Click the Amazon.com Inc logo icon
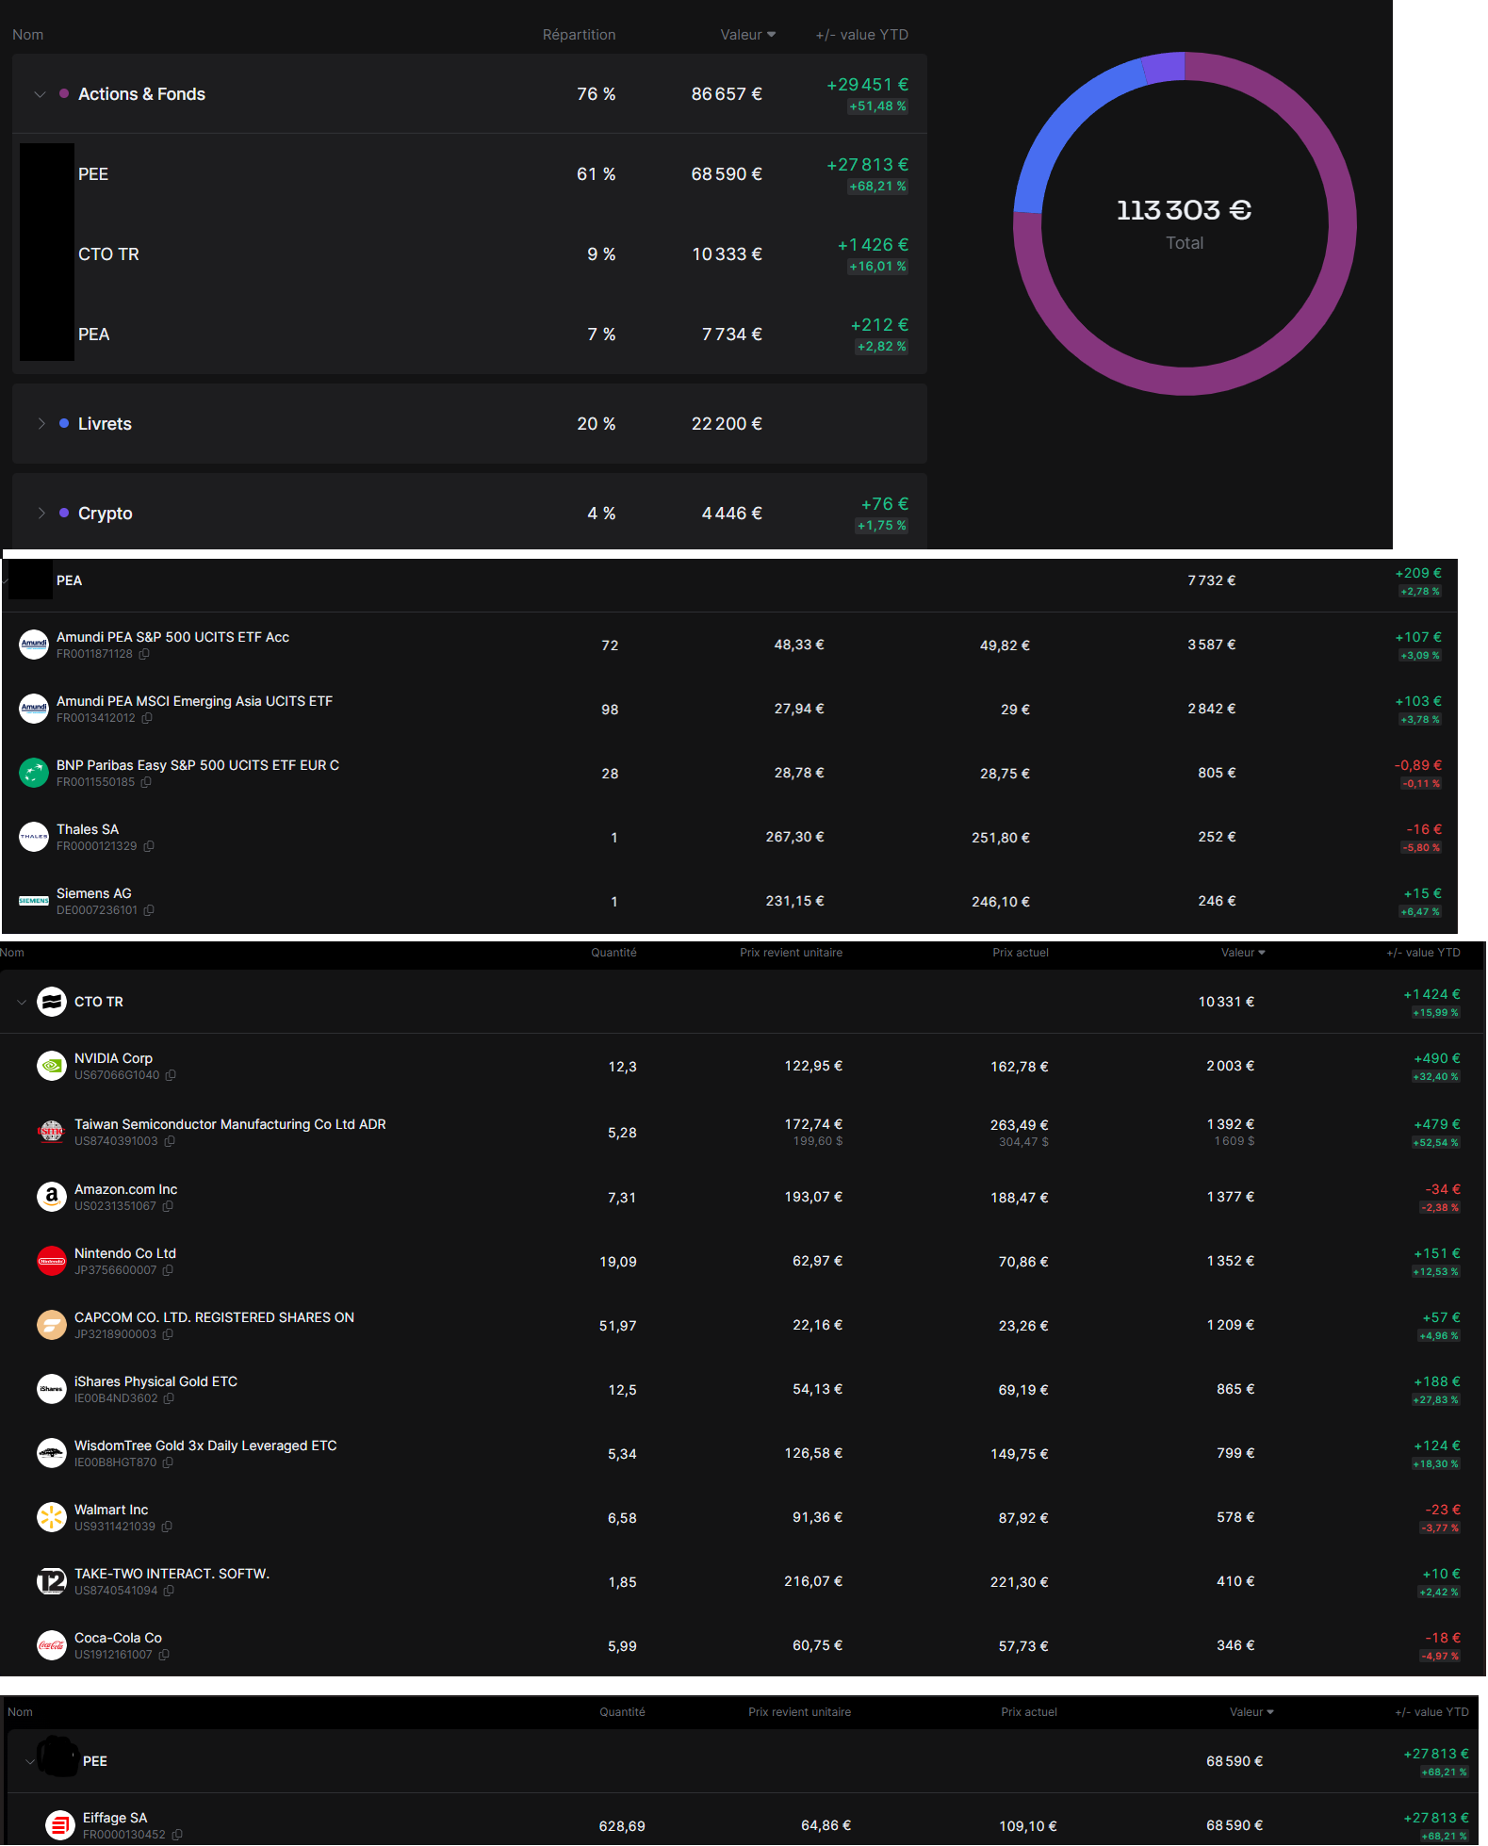Viewport: 1488px width, 1846px height. pyautogui.click(x=52, y=1197)
